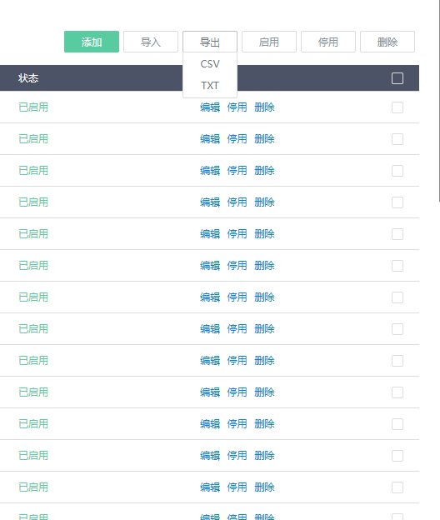Image resolution: width=440 pixels, height=520 pixels.
Task: Collapse the 导出 export dropdown
Action: tap(210, 42)
